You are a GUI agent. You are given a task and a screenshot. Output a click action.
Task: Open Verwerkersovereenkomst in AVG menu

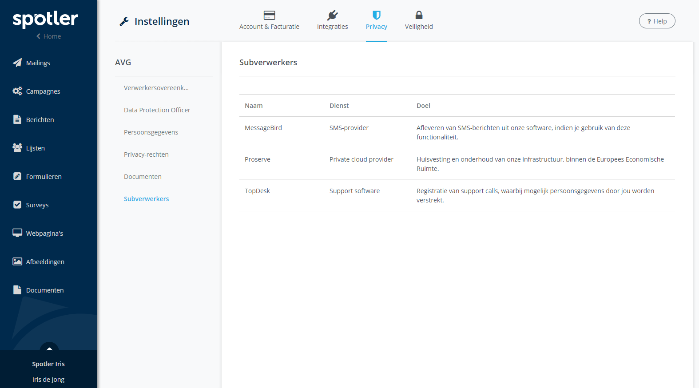[x=156, y=88]
